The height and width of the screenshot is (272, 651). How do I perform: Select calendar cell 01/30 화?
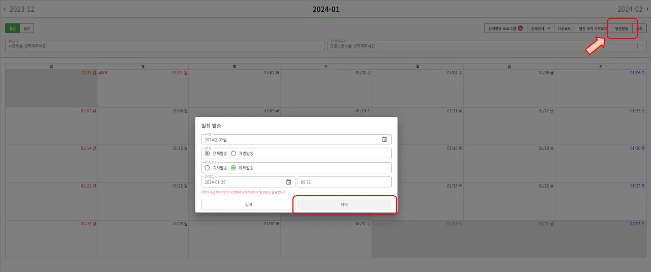click(x=234, y=239)
